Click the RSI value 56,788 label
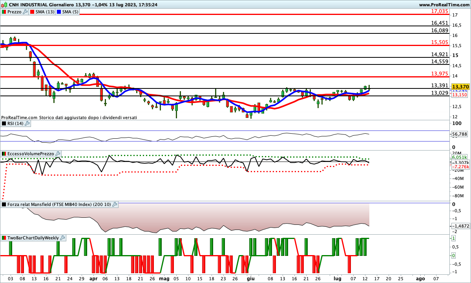 (x=459, y=134)
